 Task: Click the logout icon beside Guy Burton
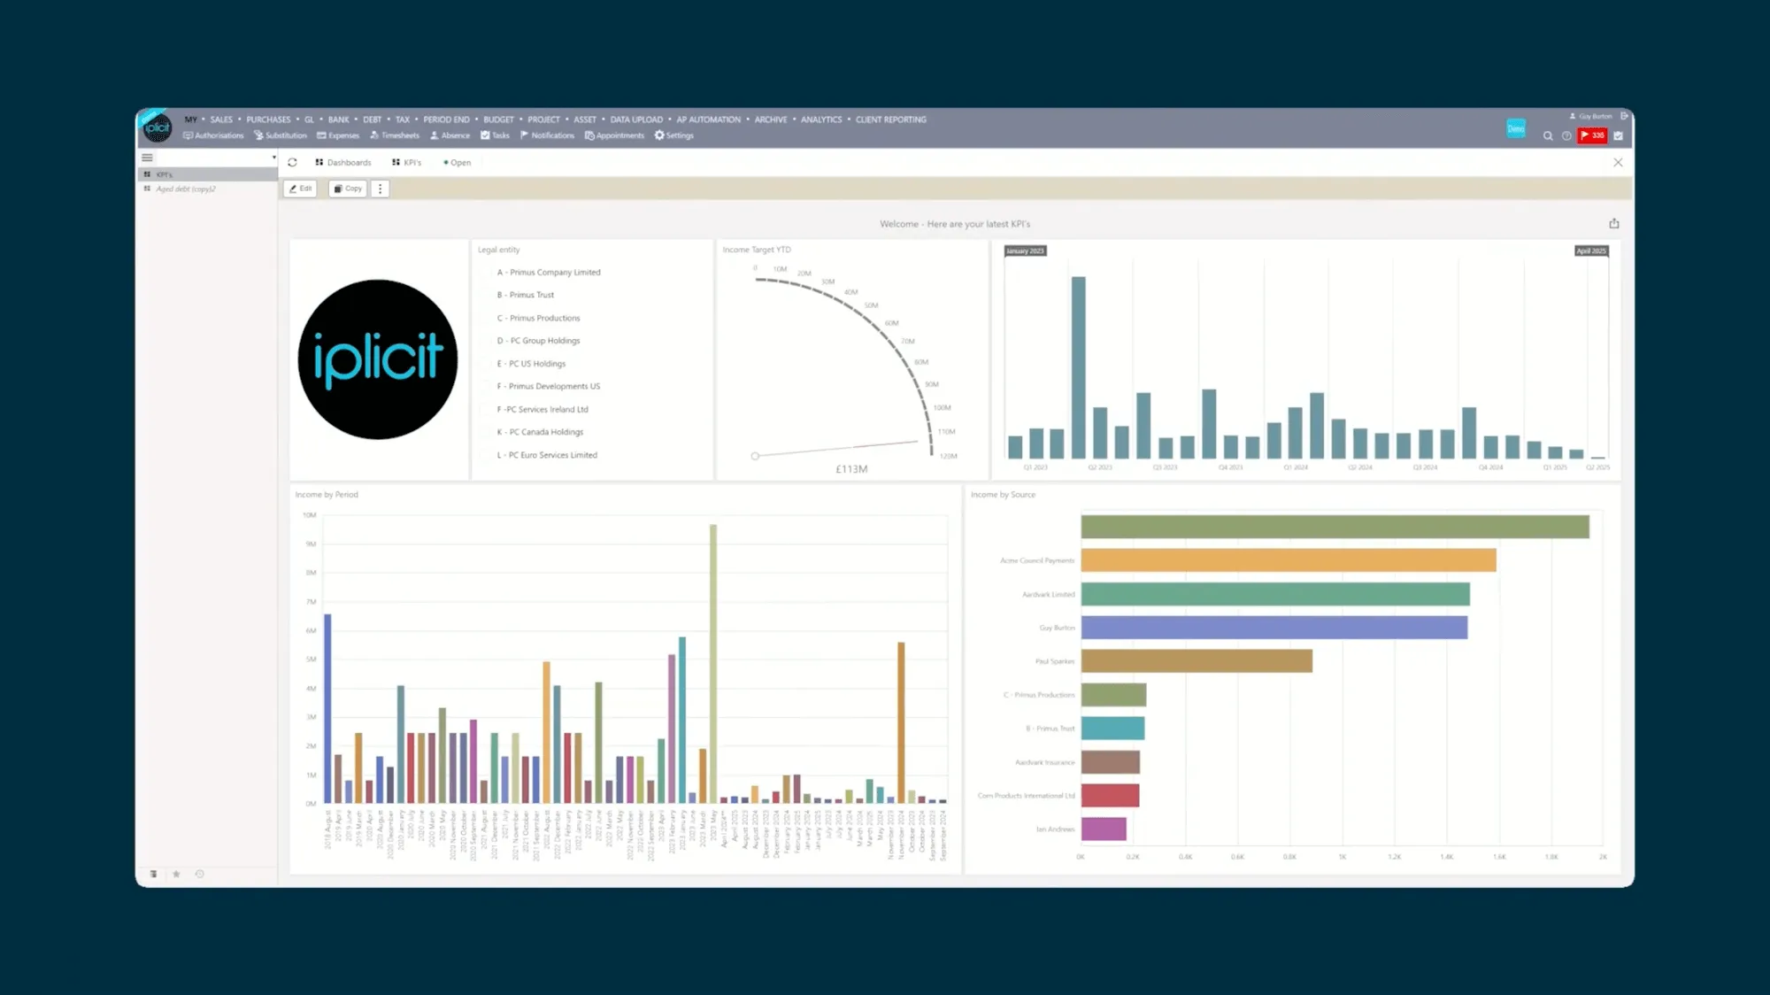[1624, 116]
